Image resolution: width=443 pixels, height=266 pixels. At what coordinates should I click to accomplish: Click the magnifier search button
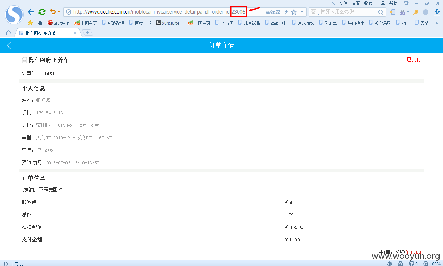click(381, 12)
